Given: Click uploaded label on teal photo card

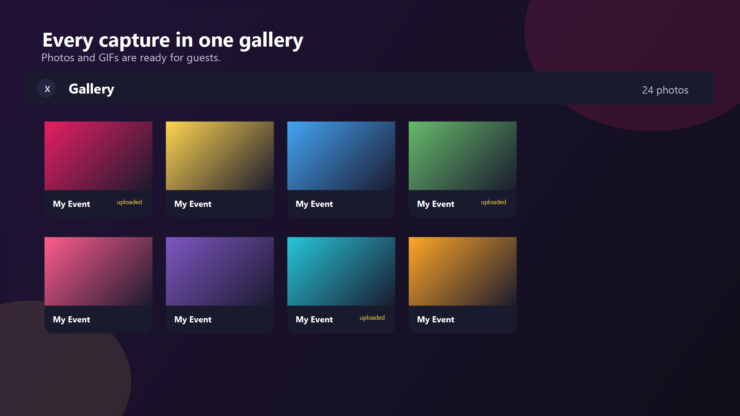Looking at the screenshot, I should click(372, 318).
